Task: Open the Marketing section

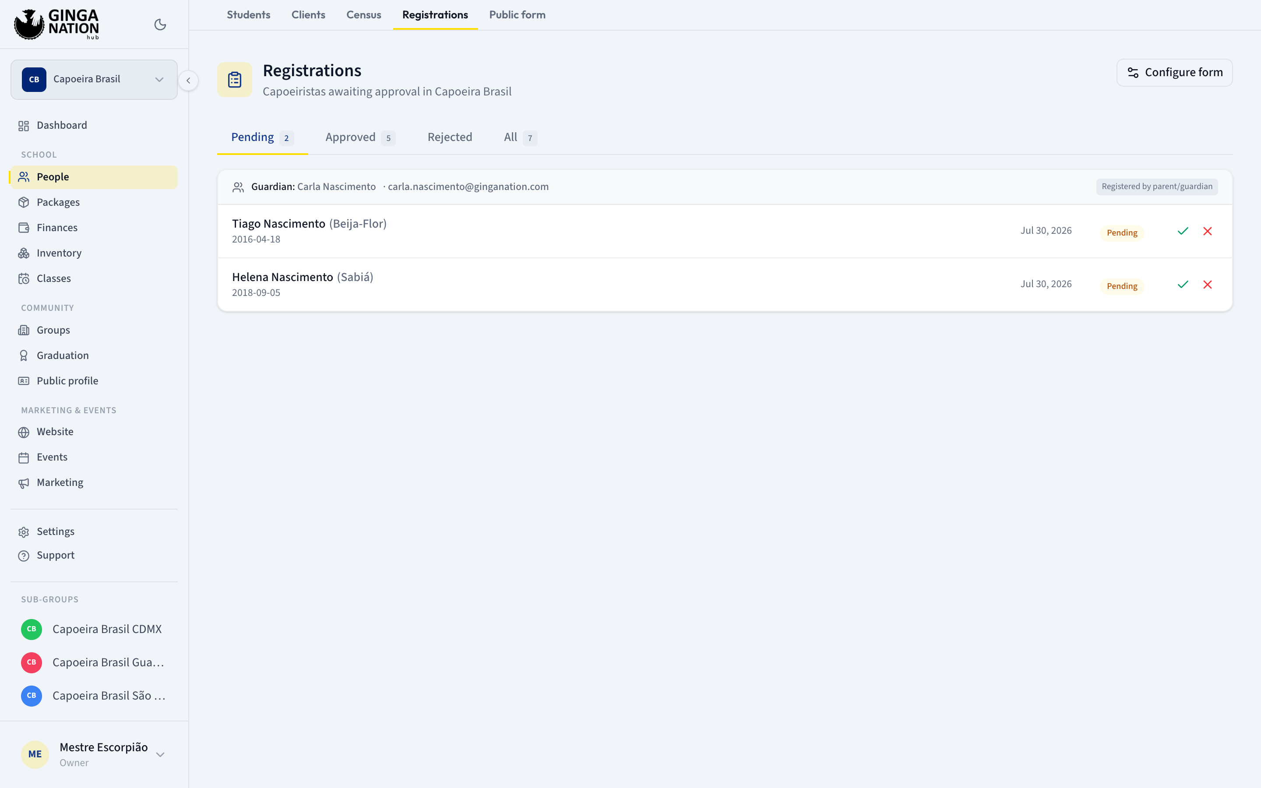Action: pos(94,482)
